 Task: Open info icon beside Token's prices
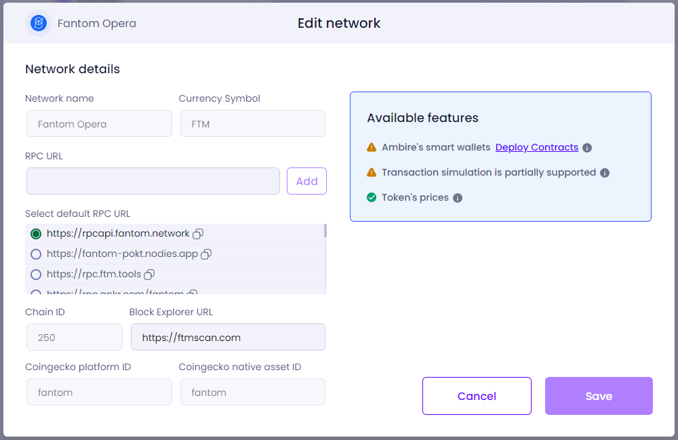tap(458, 198)
